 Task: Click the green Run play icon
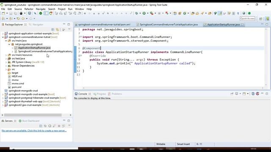(x=144, y=13)
